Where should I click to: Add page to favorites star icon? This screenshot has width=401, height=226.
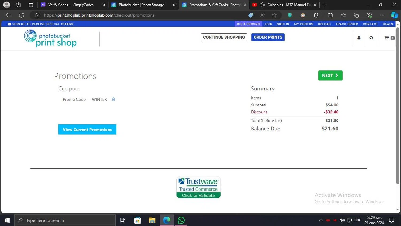(274, 15)
